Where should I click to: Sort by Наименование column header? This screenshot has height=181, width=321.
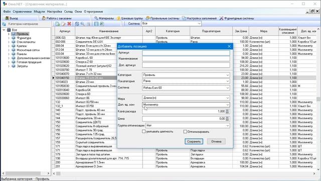pos(109,31)
